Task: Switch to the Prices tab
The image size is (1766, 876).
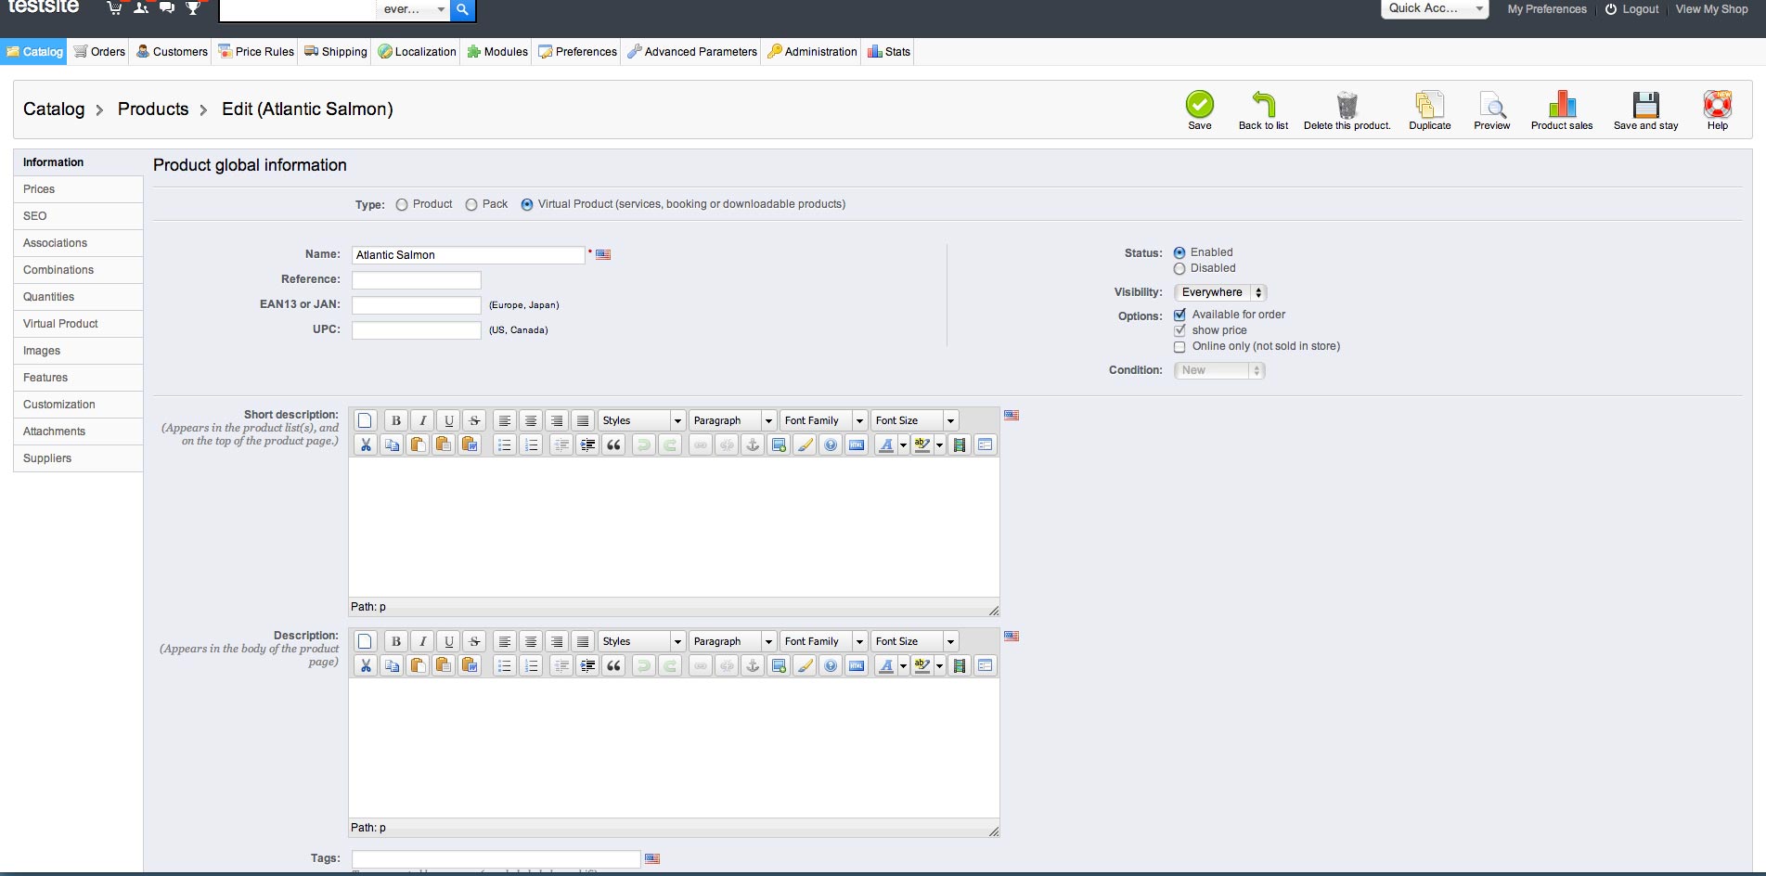Action: [78, 189]
